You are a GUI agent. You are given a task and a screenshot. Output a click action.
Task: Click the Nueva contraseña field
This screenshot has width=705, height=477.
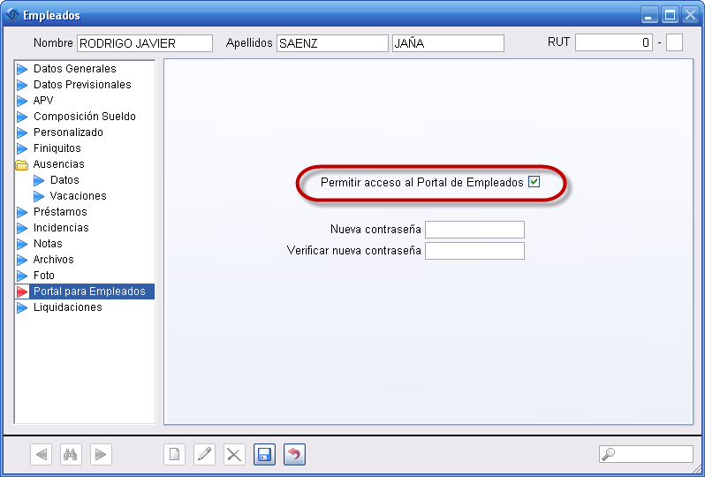tap(474, 230)
